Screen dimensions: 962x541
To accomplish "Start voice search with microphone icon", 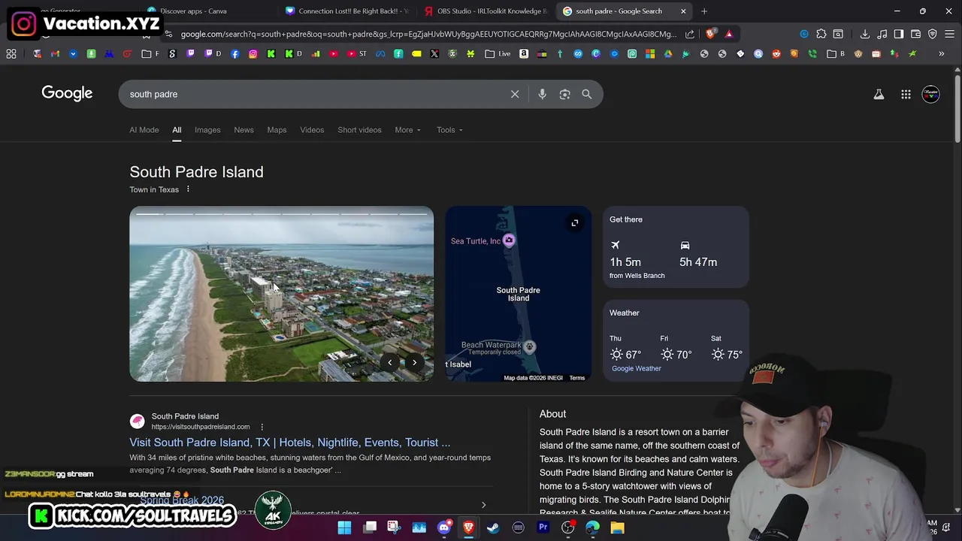I will pyautogui.click(x=542, y=94).
